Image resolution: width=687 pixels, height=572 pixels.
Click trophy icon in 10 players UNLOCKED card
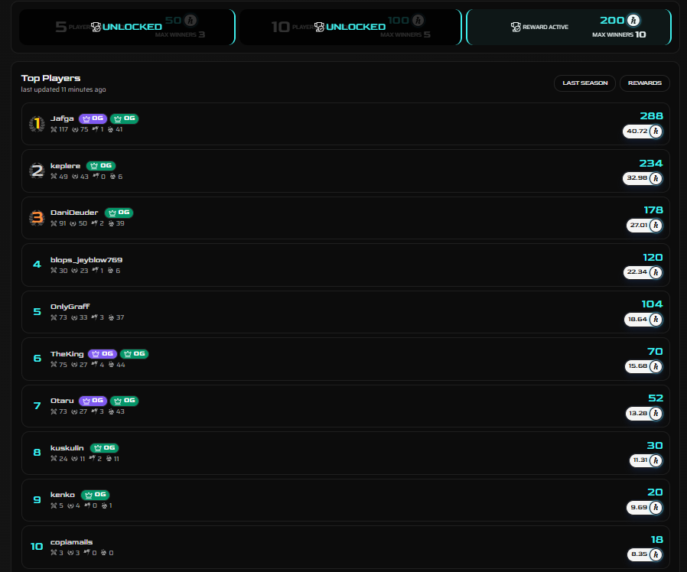tap(320, 27)
